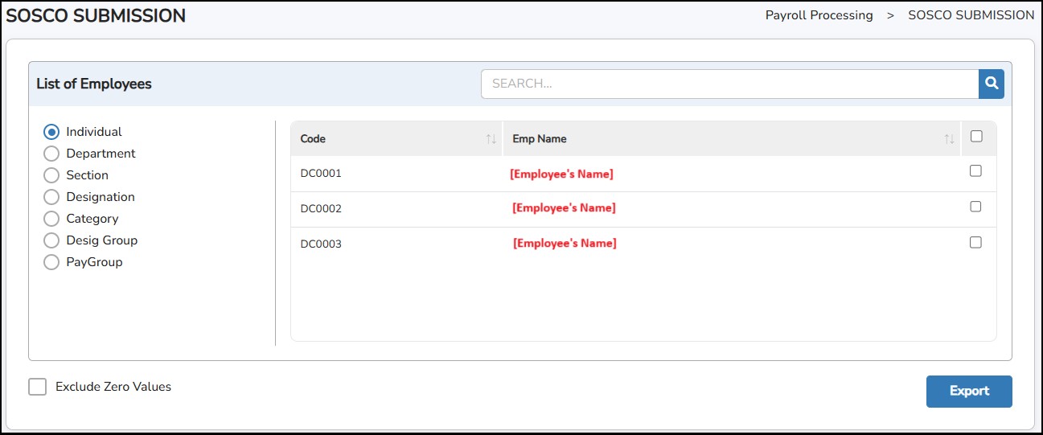Enable the Exclude Zero Values checkbox
Image resolution: width=1043 pixels, height=435 pixels.
pyautogui.click(x=37, y=388)
